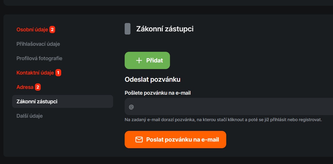Go to Přihlašovací údaje in the sidebar
333x164 pixels.
pos(38,44)
